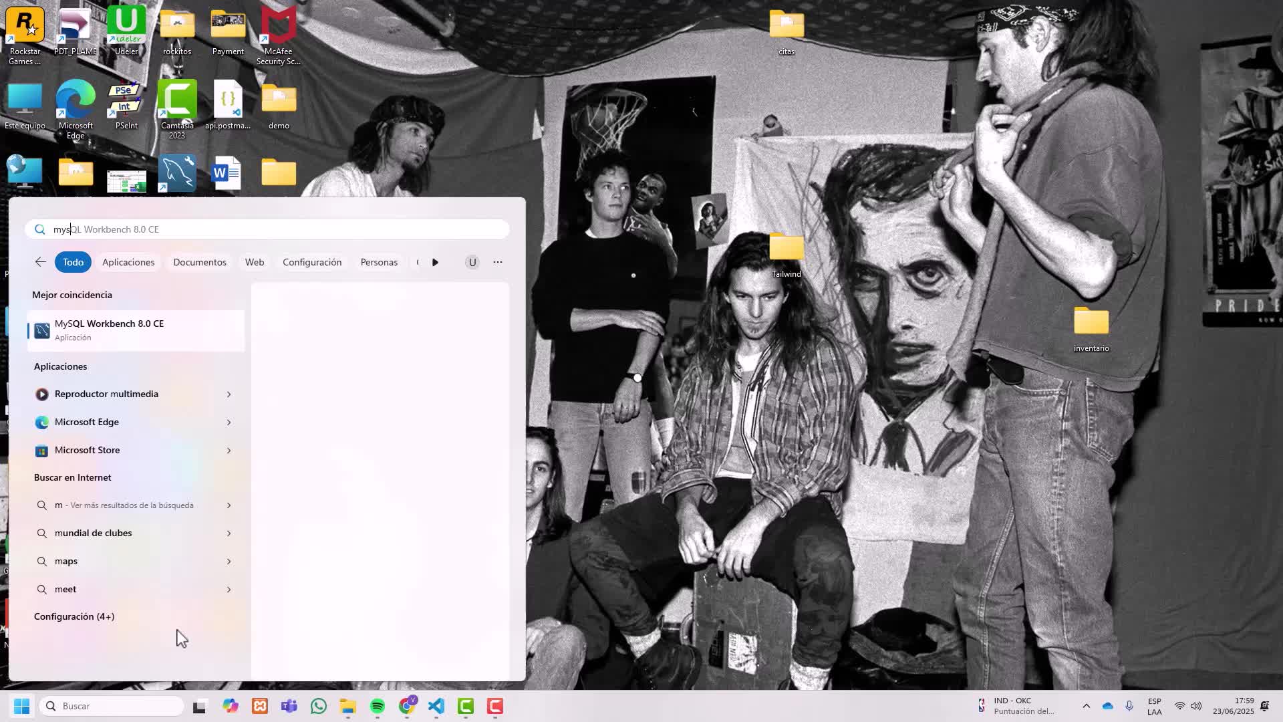The width and height of the screenshot is (1283, 722).
Task: Open PSeInt desktop shortcut
Action: tap(126, 105)
